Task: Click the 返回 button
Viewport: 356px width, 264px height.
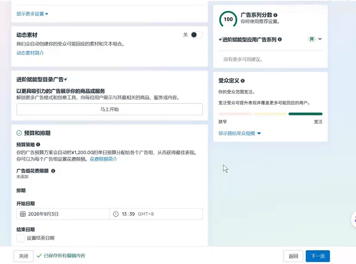Action: [x=293, y=256]
